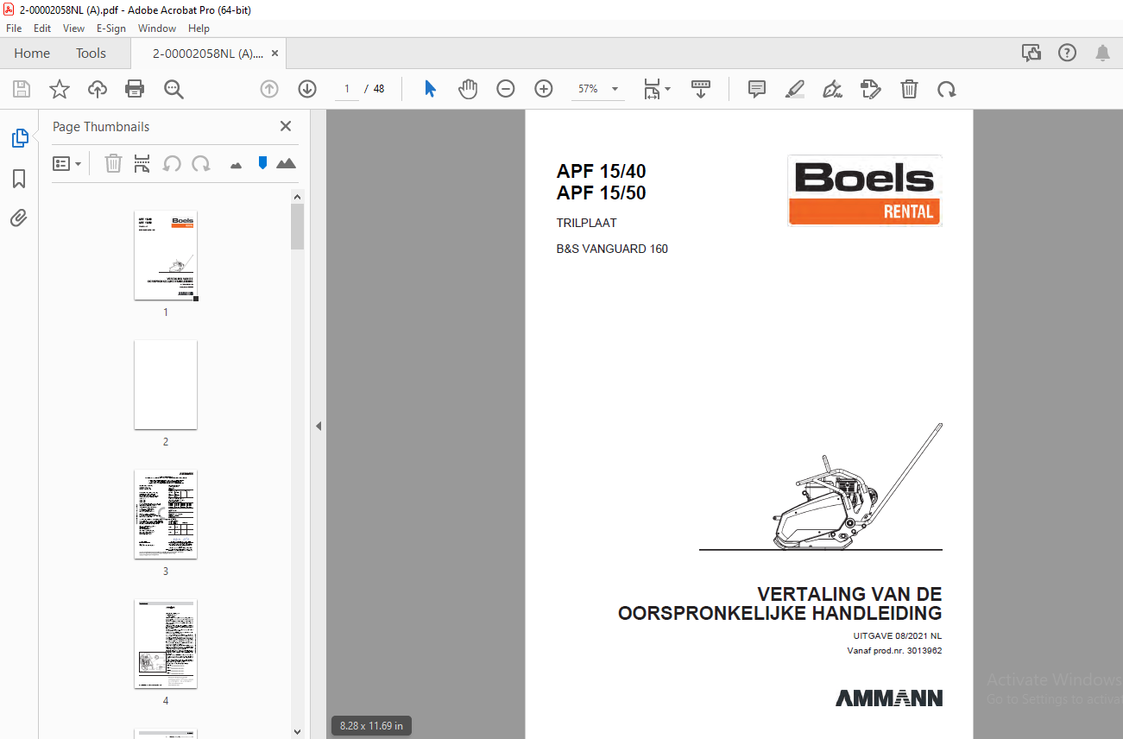
Task: Open the notifications bell
Action: pyautogui.click(x=1102, y=54)
